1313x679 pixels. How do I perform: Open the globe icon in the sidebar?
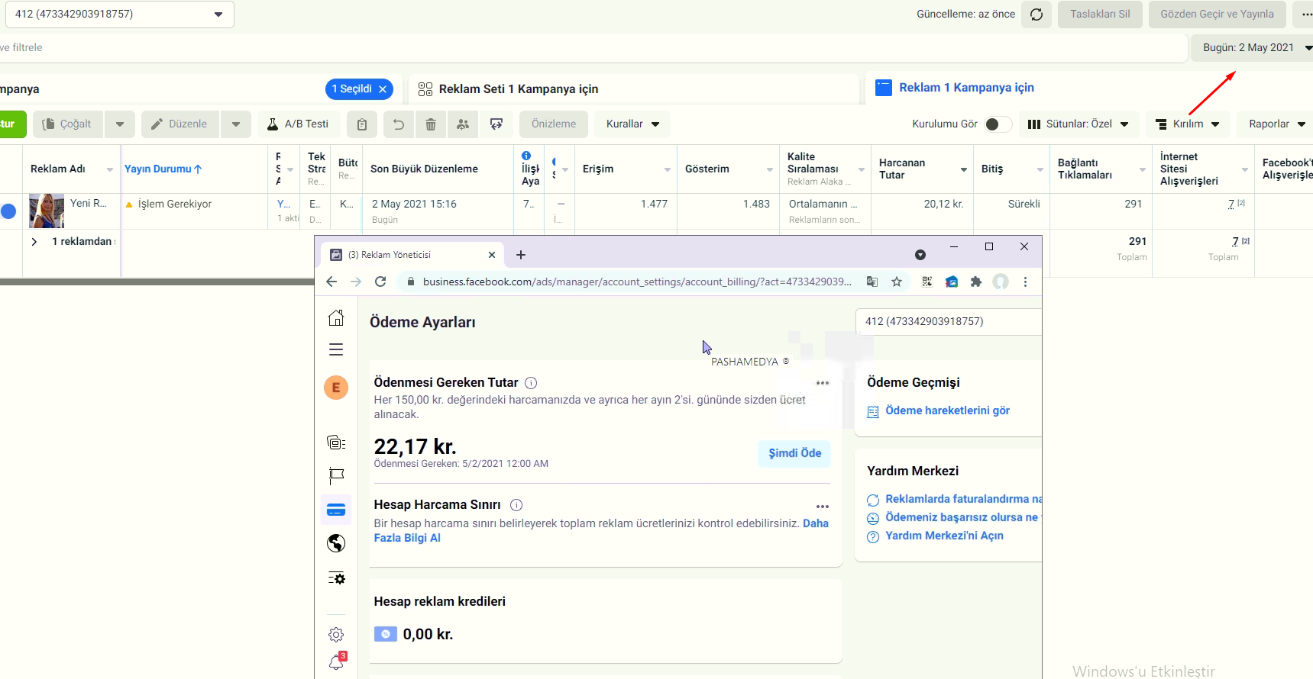[336, 543]
